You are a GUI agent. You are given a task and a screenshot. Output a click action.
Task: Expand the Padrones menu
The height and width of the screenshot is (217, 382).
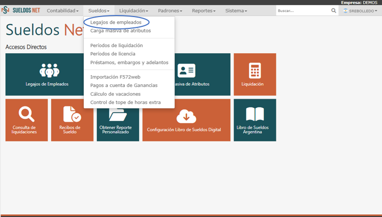(170, 11)
